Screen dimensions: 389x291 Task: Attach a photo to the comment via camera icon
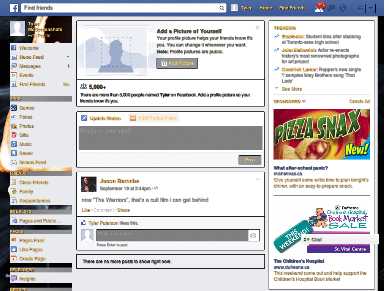pos(253,235)
